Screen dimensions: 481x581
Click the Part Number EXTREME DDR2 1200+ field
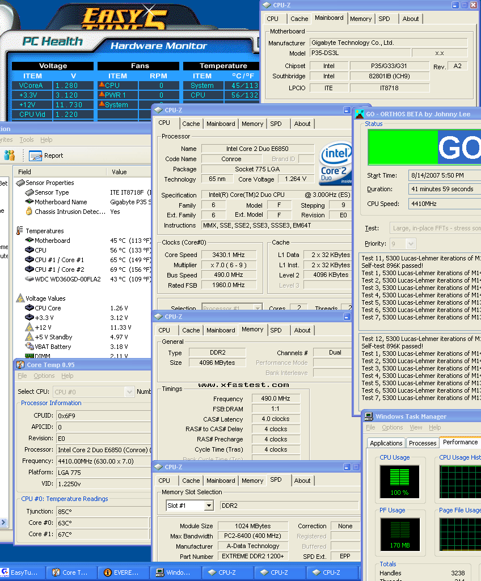coord(253,556)
